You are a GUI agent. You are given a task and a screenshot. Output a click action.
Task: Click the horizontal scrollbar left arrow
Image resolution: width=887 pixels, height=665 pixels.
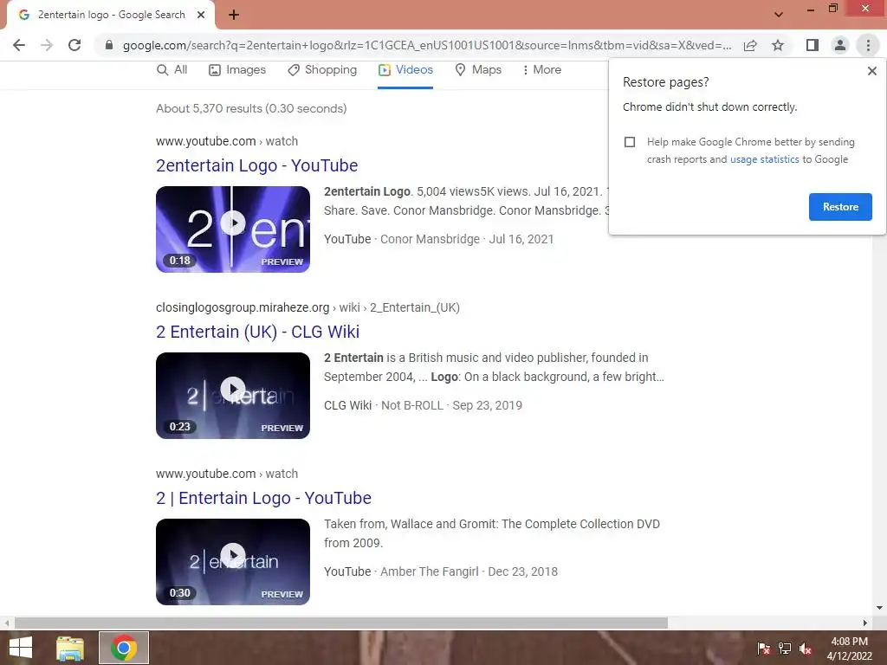click(6, 623)
